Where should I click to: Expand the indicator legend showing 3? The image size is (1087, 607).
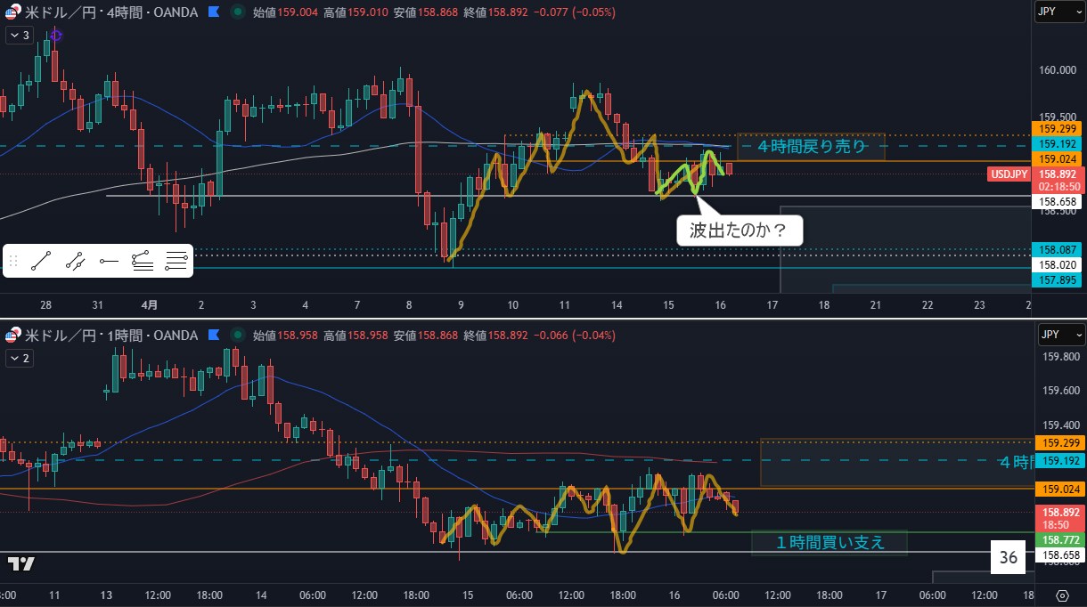[x=19, y=35]
